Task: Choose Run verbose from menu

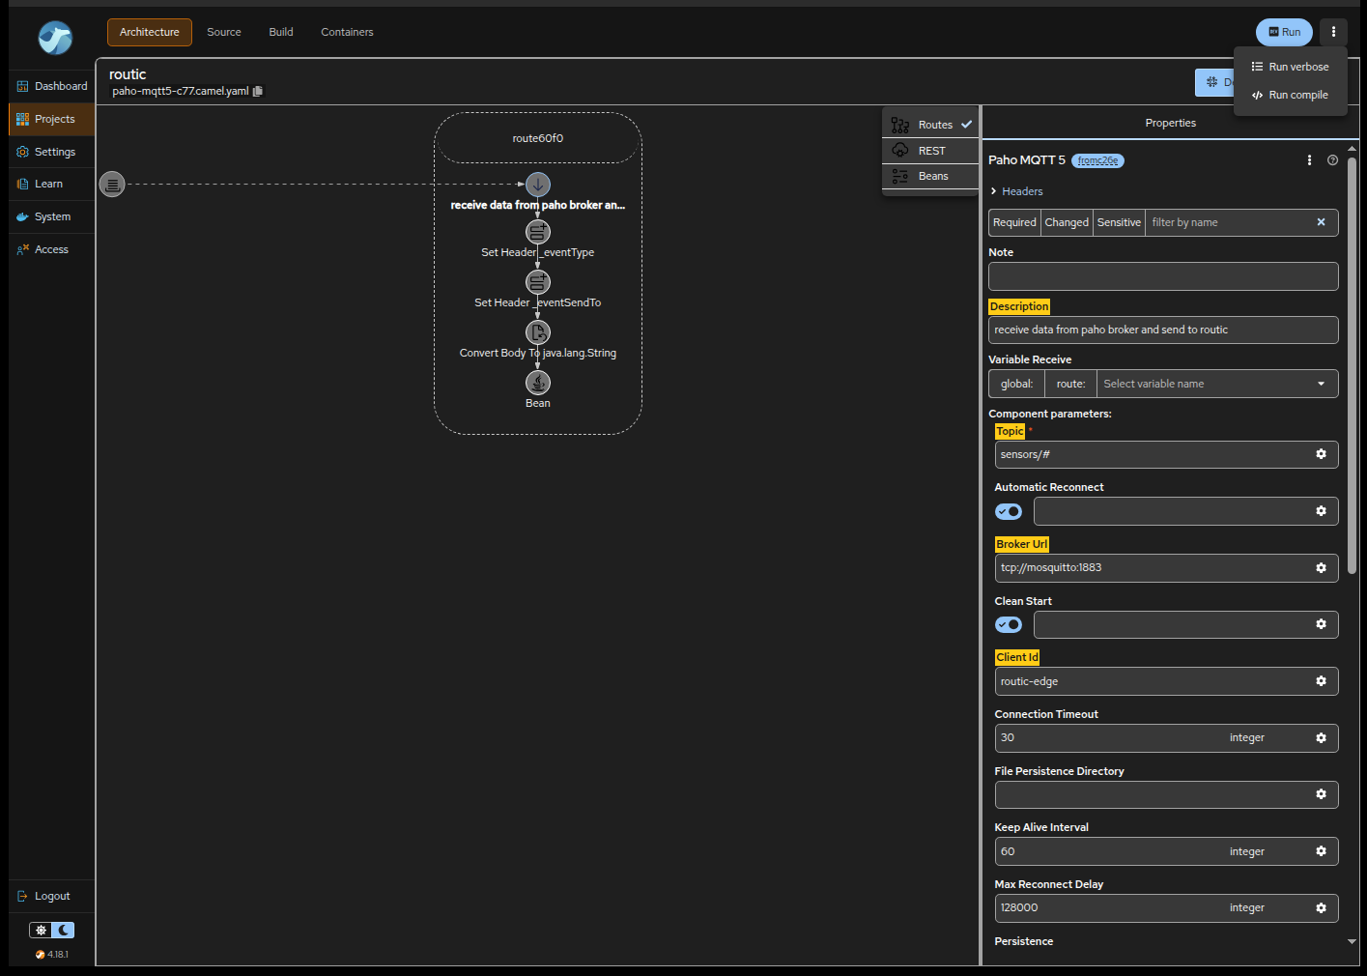Action: tap(1291, 67)
